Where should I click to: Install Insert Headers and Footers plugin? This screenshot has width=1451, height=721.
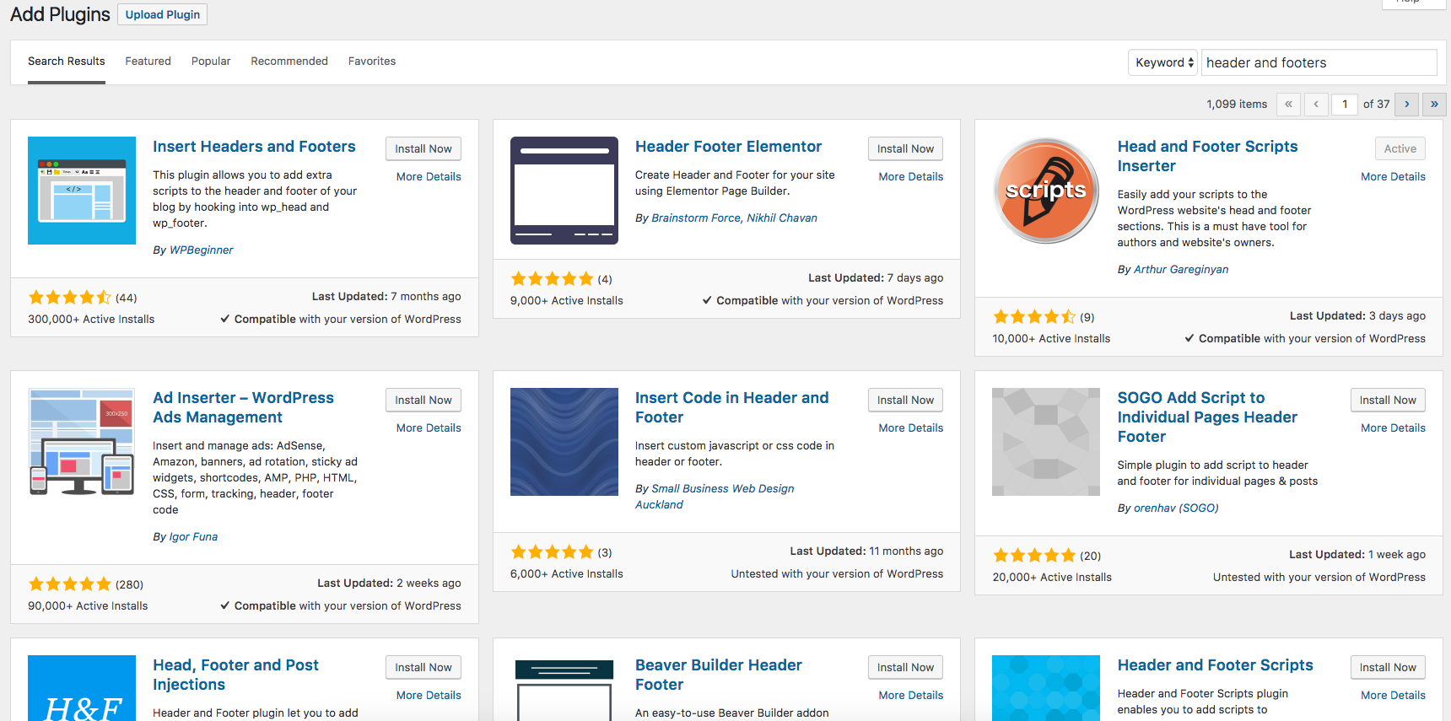tap(423, 148)
